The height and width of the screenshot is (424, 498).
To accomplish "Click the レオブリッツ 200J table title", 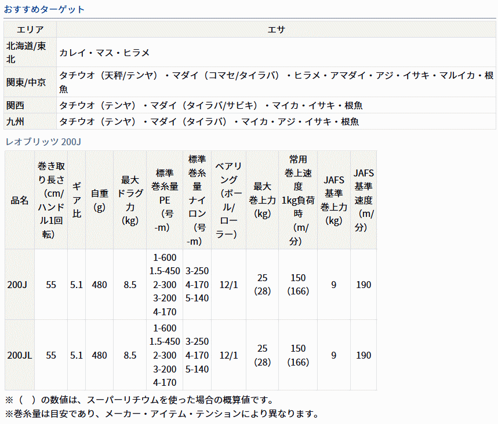I will (43, 142).
